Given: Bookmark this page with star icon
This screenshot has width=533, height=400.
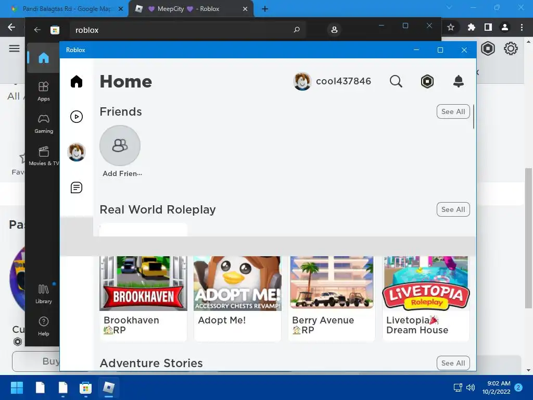Looking at the screenshot, I should point(451,27).
